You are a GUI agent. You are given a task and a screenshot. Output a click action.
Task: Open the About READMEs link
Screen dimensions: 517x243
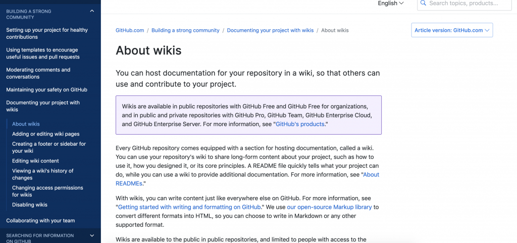(371, 175)
